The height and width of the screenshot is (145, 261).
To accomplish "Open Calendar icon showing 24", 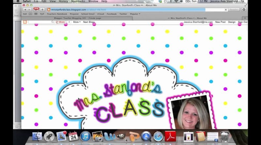I will [73, 137].
